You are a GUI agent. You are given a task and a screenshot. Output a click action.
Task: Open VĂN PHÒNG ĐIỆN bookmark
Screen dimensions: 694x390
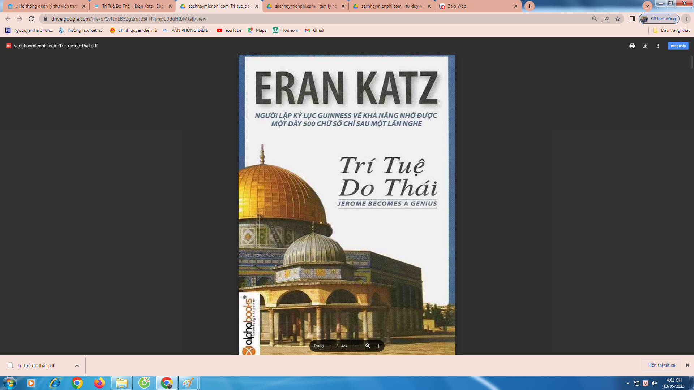[x=187, y=30]
